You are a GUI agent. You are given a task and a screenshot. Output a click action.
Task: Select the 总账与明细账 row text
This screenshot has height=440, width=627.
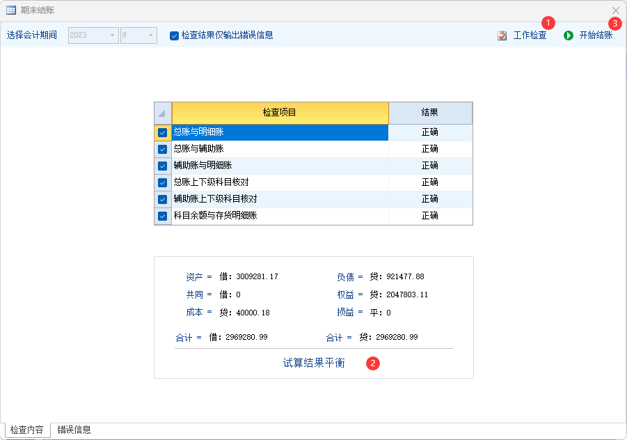pyautogui.click(x=199, y=132)
